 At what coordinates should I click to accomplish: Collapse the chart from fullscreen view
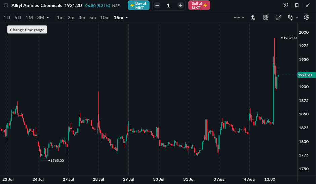pos(308,5)
